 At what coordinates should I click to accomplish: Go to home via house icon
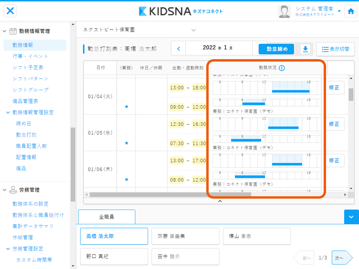(351, 11)
